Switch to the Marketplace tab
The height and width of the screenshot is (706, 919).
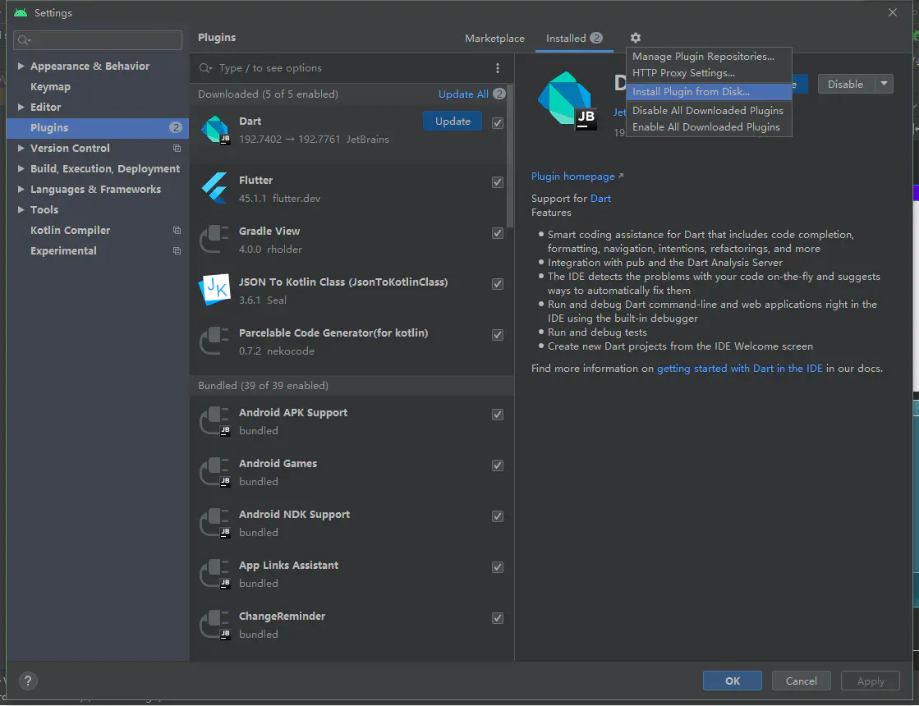click(494, 39)
